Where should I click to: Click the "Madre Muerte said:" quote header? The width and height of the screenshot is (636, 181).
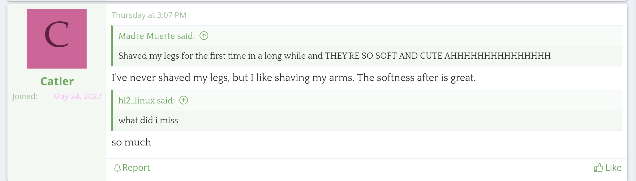(157, 36)
